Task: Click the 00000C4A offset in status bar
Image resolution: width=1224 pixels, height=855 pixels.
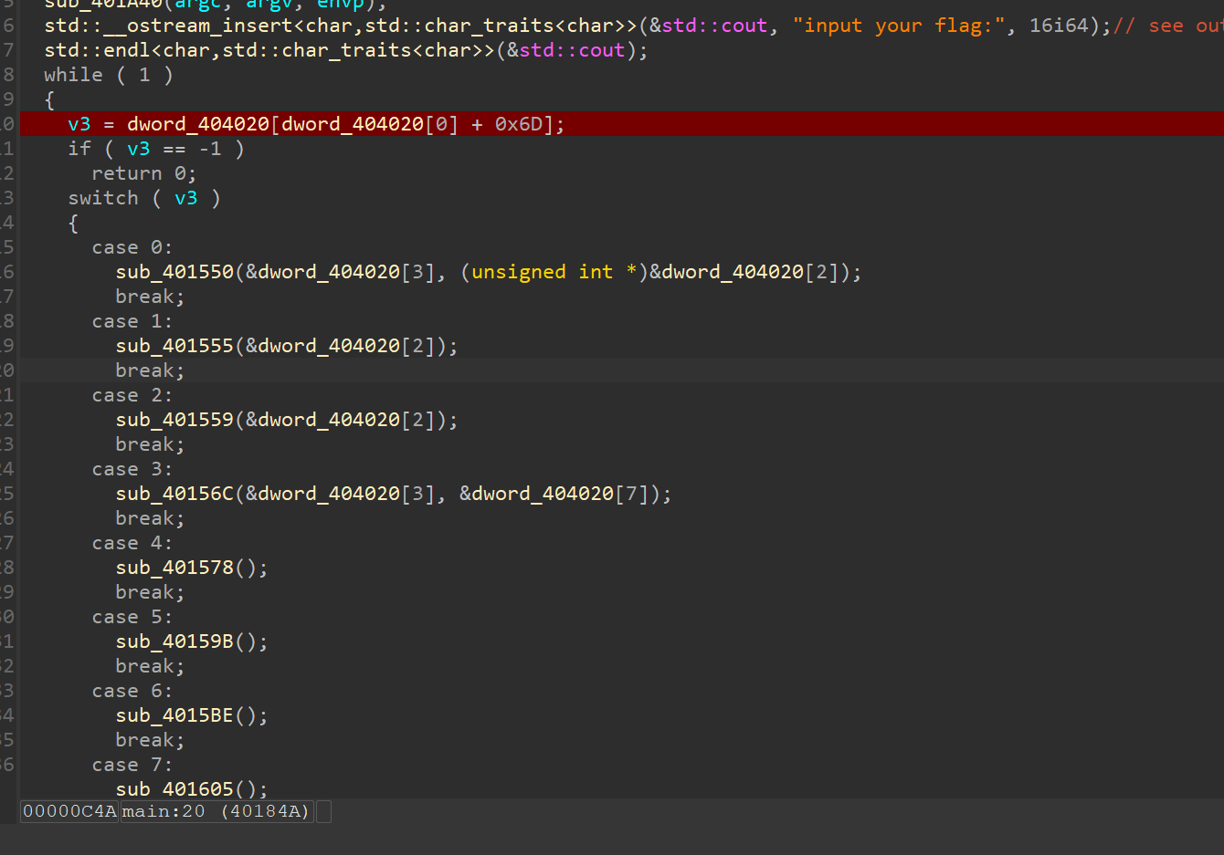Action: pyautogui.click(x=69, y=811)
